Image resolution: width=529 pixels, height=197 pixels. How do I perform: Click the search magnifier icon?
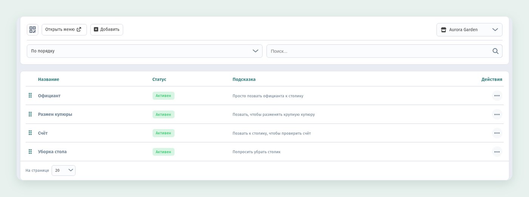point(495,51)
